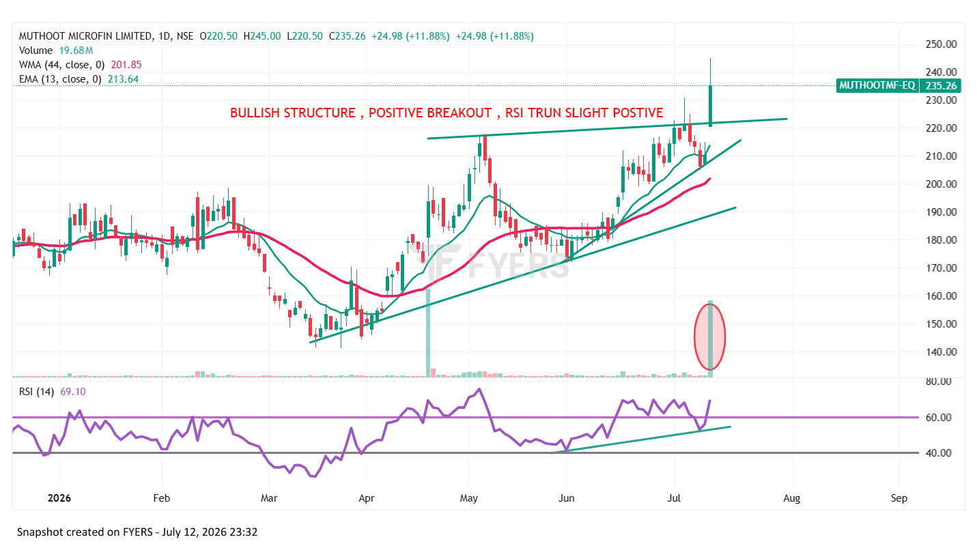Screen dimensions: 977x546
Task: Click the RSI (14) indicator label
Action: [x=36, y=391]
